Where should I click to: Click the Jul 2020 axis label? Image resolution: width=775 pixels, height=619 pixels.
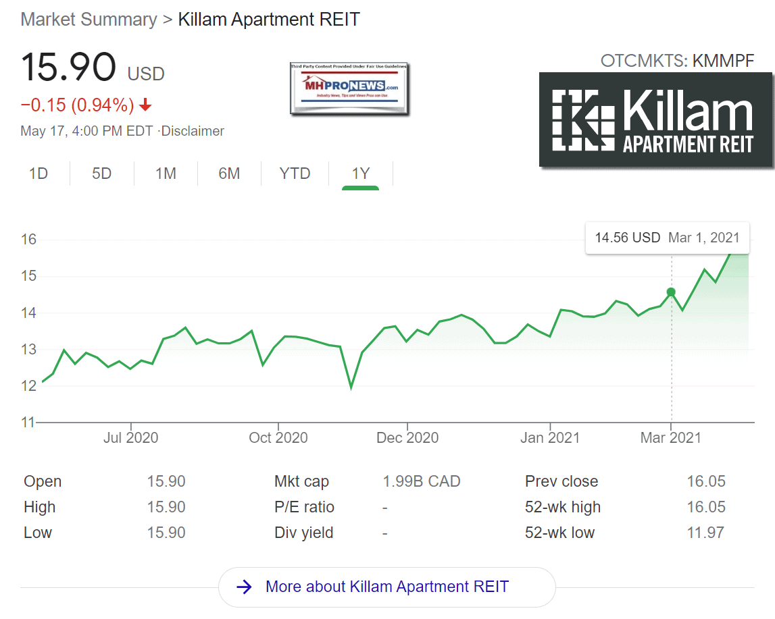[x=130, y=437]
